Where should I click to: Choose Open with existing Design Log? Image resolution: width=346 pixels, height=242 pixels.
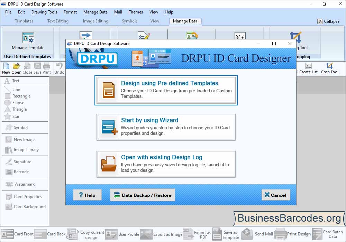pyautogui.click(x=166, y=164)
